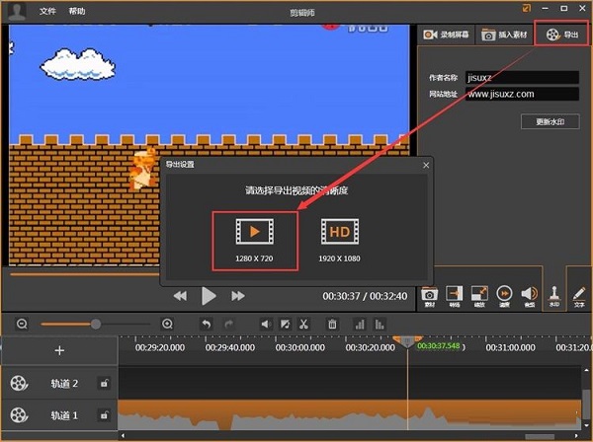This screenshot has height=442, width=593.
Task: Redo the last undone edit
Action: (x=229, y=325)
